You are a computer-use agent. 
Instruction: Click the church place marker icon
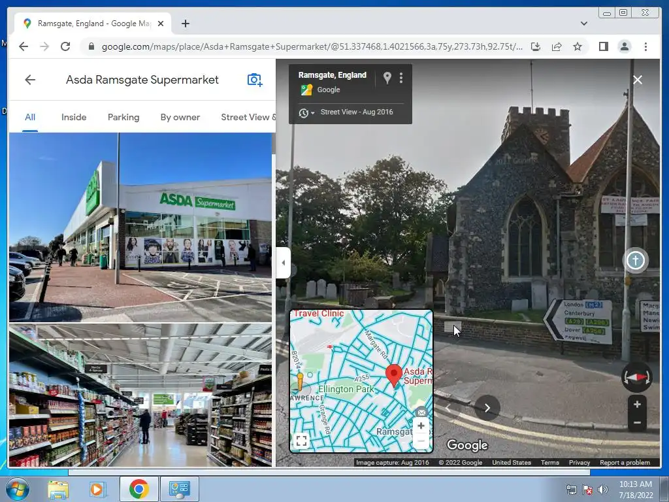pyautogui.click(x=635, y=260)
